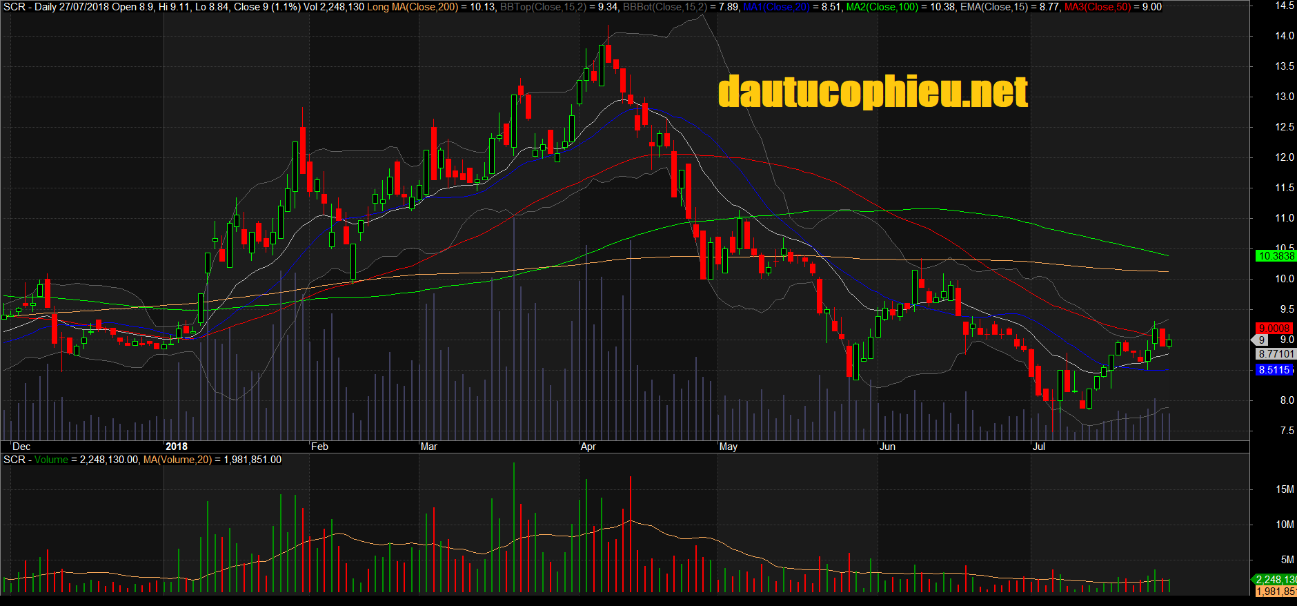The height and width of the screenshot is (606, 1297).
Task: Click the green 10.3838 price tag
Action: pyautogui.click(x=1276, y=256)
